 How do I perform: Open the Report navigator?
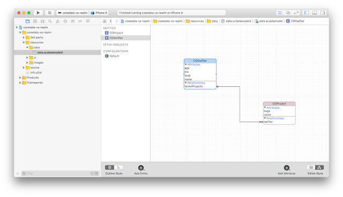click(88, 21)
